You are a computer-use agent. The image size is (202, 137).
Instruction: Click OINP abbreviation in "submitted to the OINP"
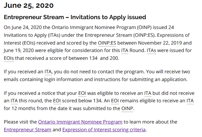tap(127, 108)
